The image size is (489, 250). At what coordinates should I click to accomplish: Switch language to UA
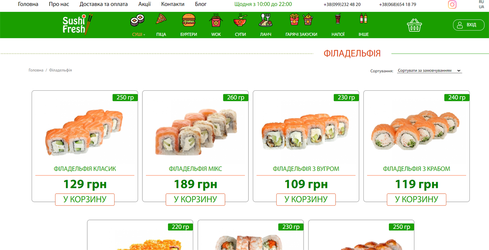[x=481, y=7]
